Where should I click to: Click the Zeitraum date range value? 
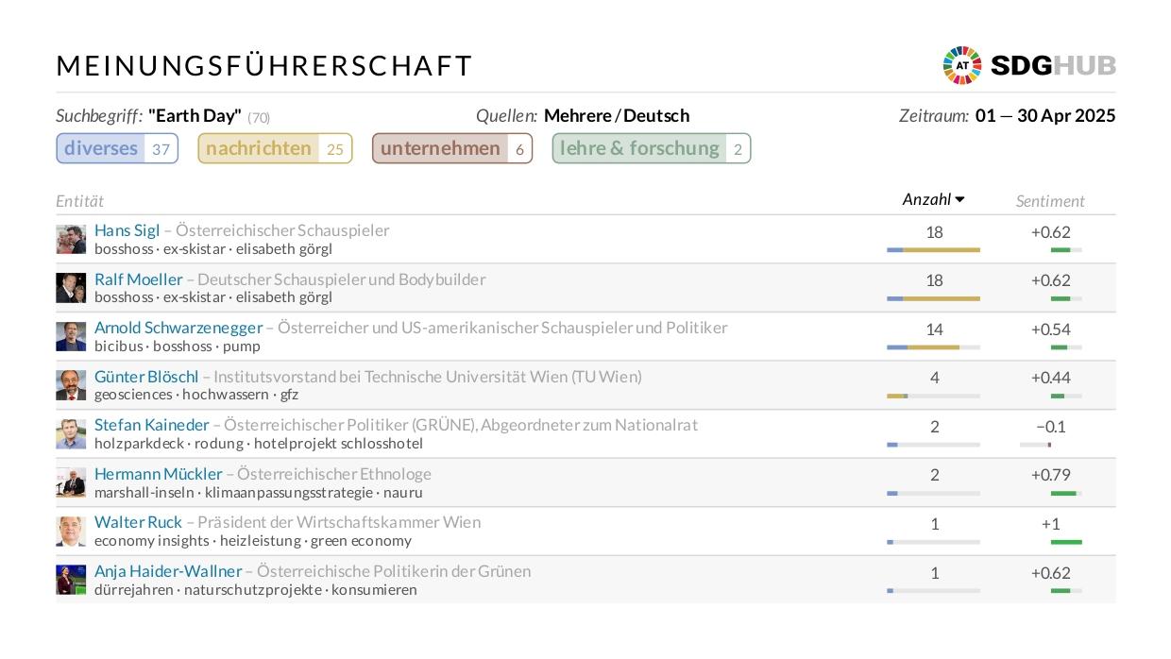[1045, 115]
